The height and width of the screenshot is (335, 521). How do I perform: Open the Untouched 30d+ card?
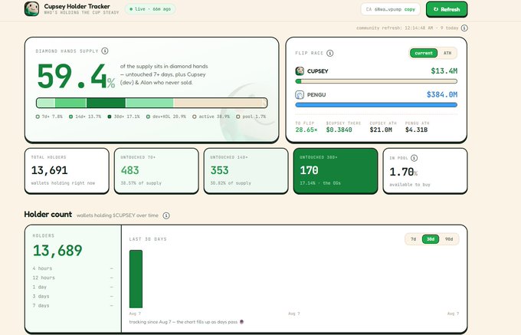[336, 170]
